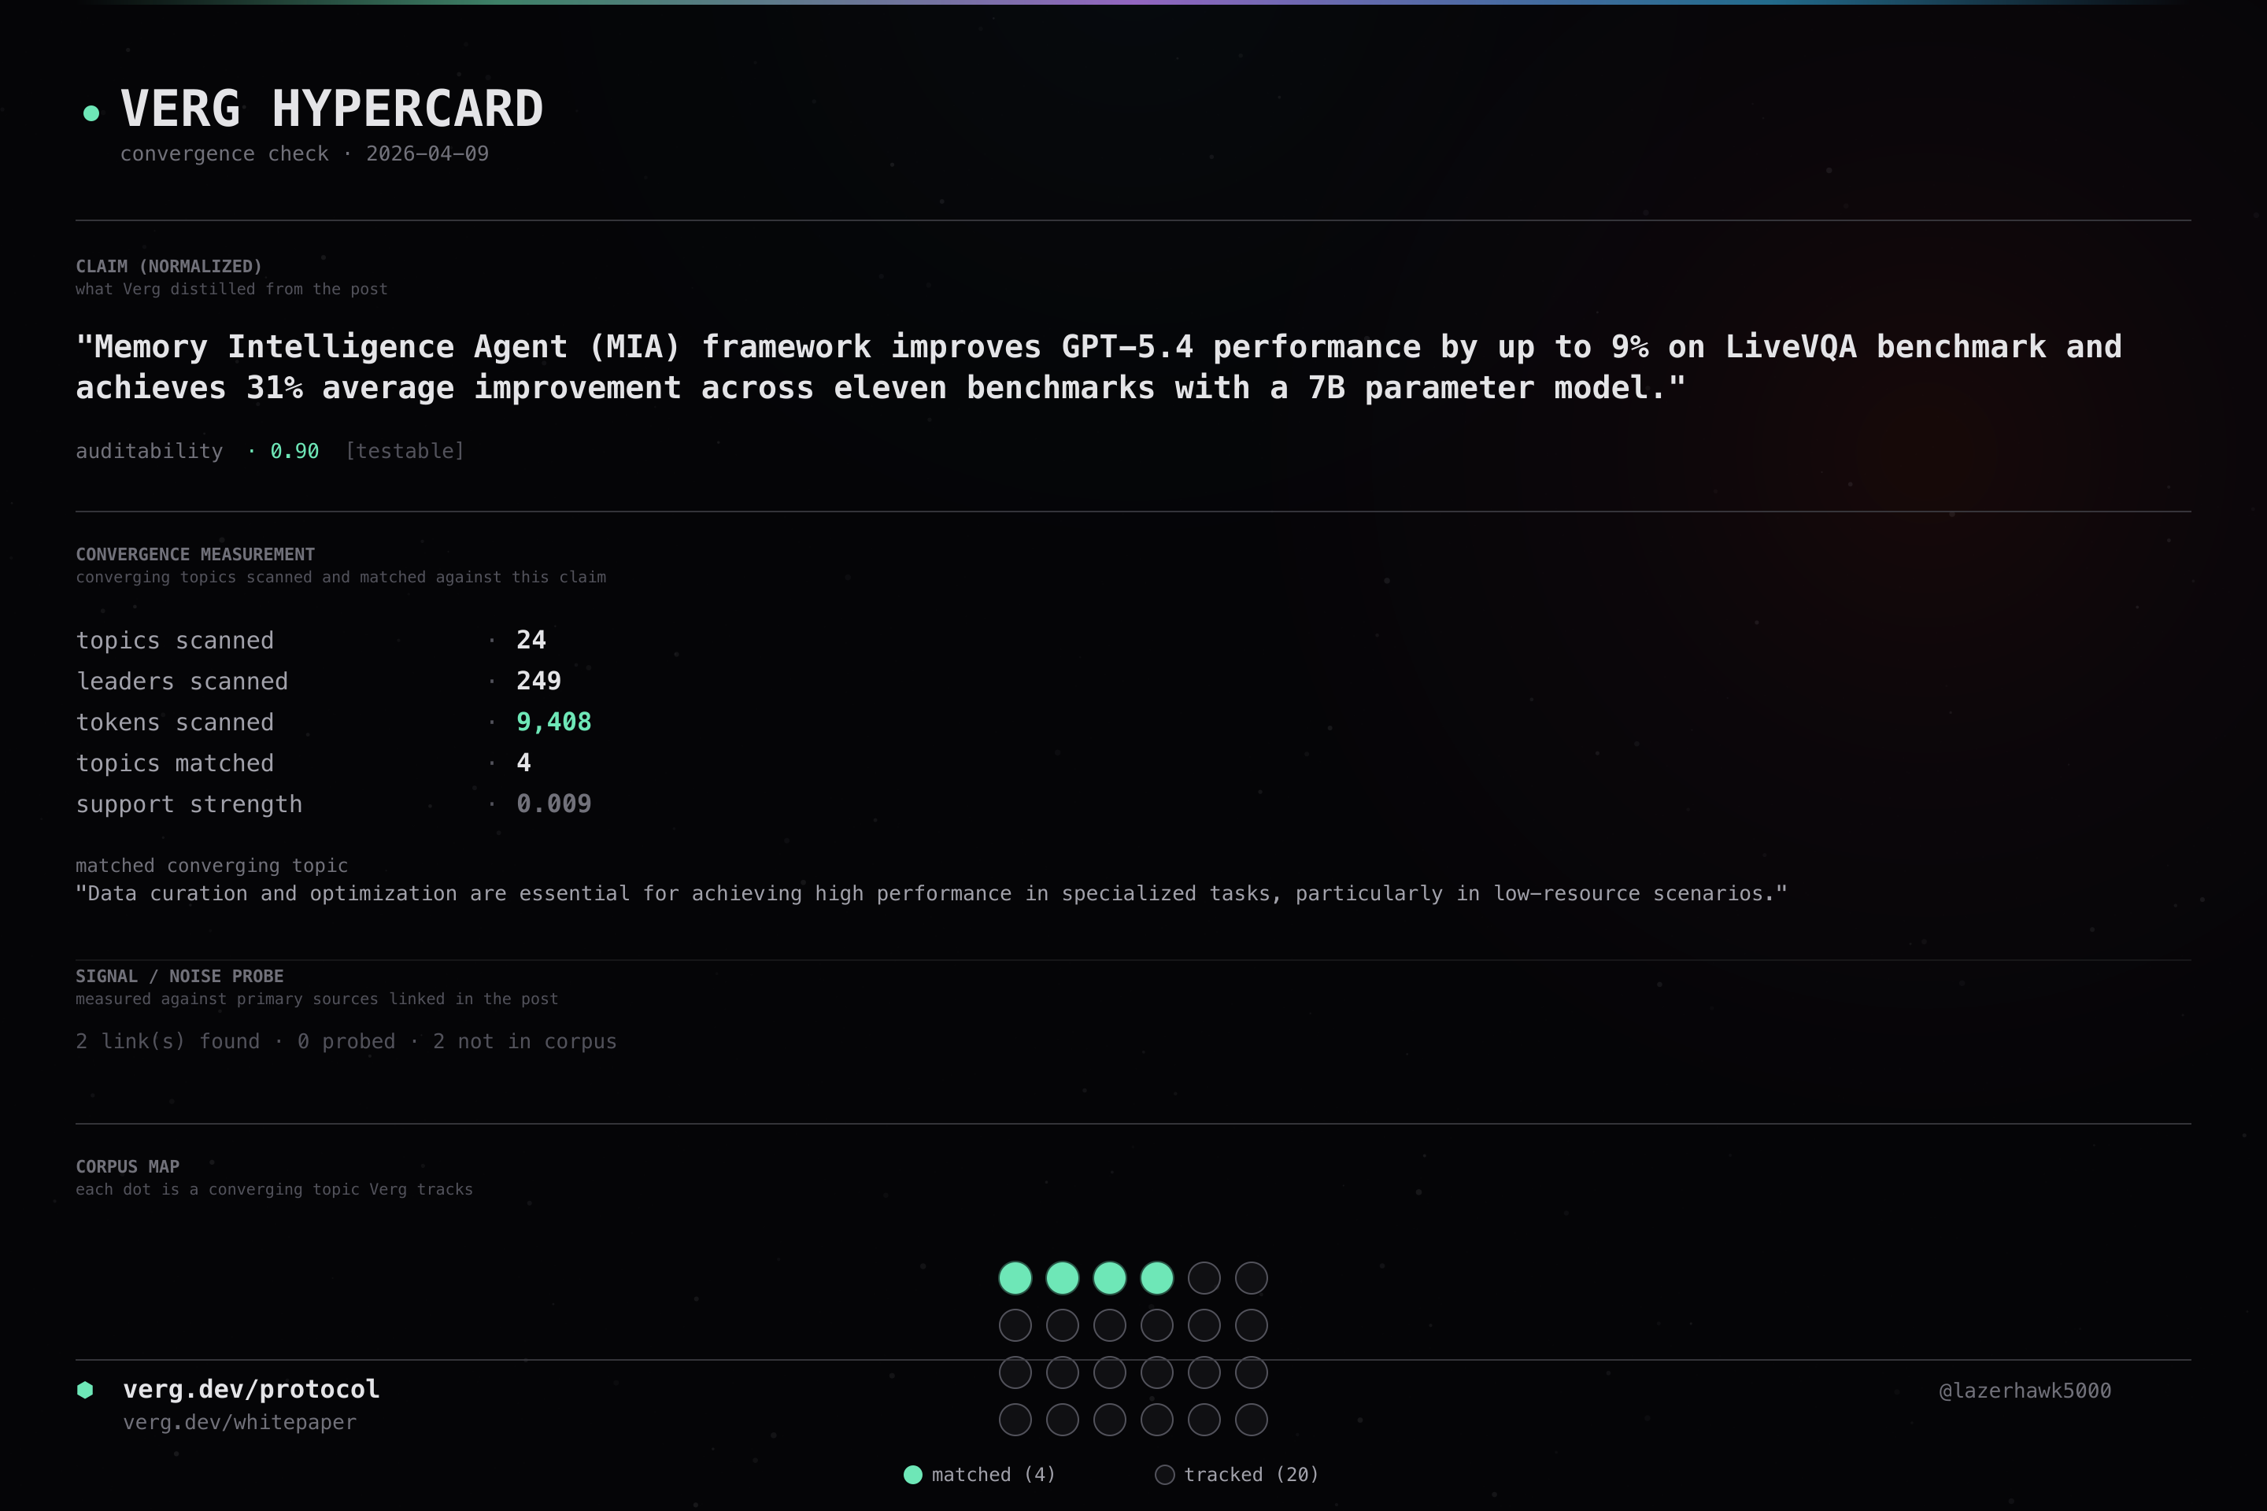Click the hollow tracked legend circle

tap(1164, 1474)
